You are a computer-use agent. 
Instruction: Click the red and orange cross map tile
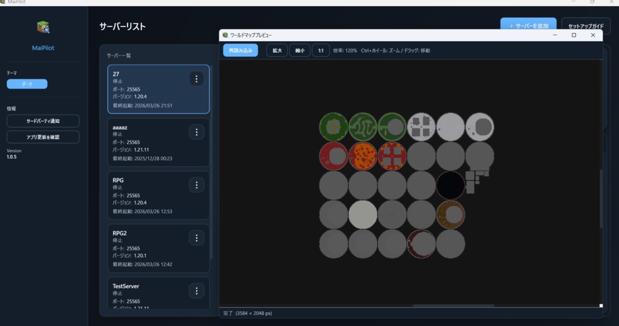392,156
